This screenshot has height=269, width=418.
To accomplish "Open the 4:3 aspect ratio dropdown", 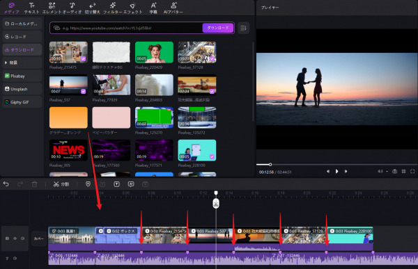I will 382,172.
